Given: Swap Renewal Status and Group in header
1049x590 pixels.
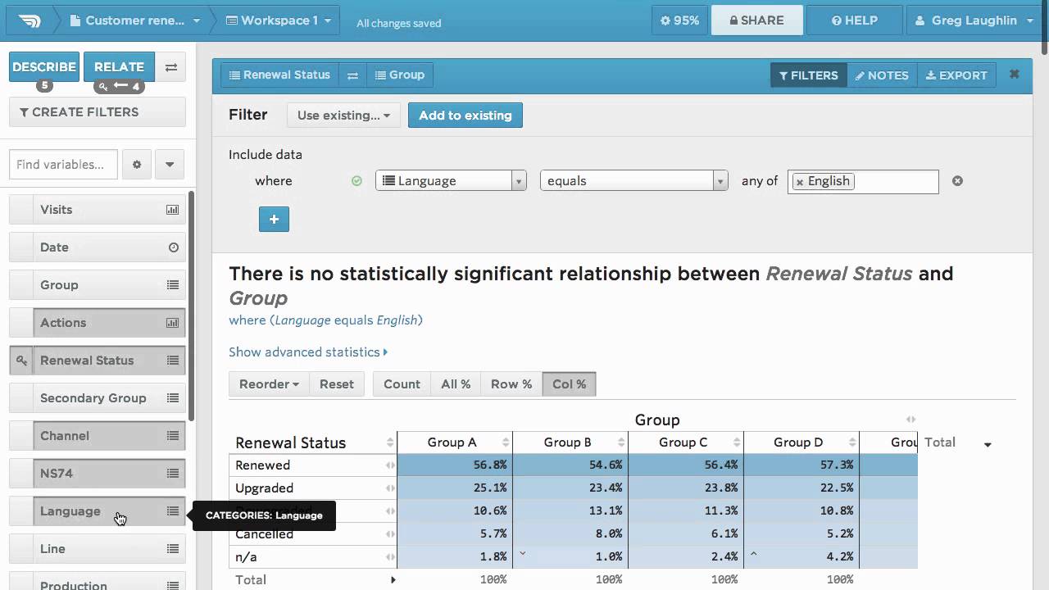Looking at the screenshot, I should pos(352,75).
